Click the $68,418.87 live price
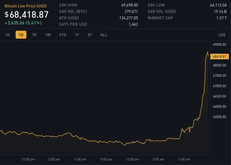This screenshot has width=231, height=165. (26, 15)
